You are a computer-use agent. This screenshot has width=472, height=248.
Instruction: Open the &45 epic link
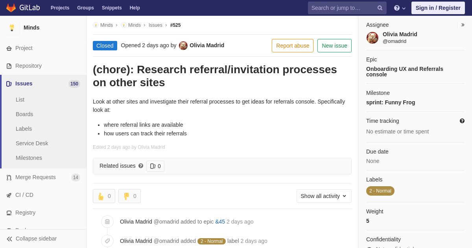pyautogui.click(x=220, y=222)
